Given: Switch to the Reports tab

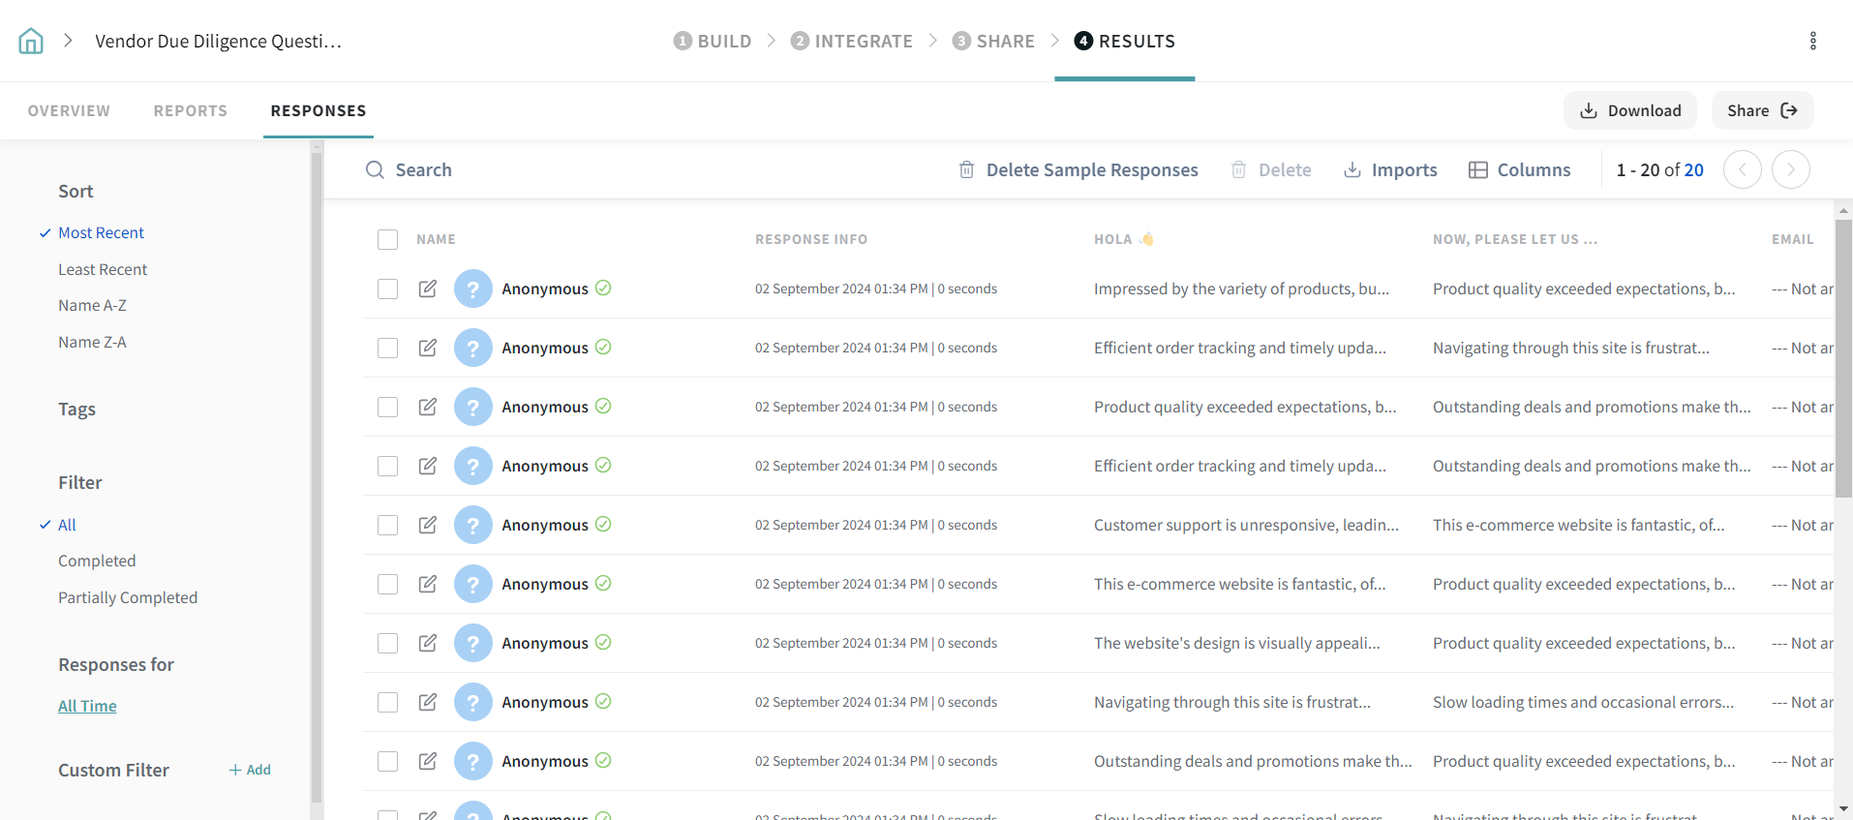Looking at the screenshot, I should coord(190,110).
